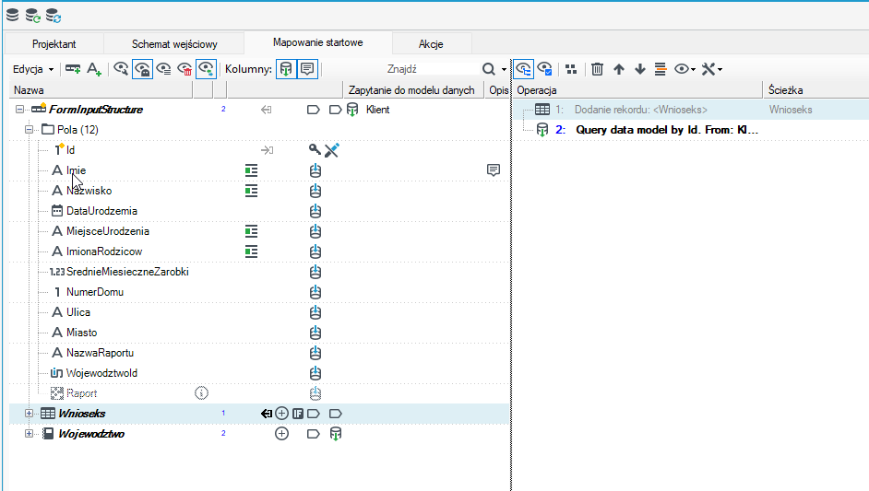Click the database query icon next to Klient

(351, 110)
